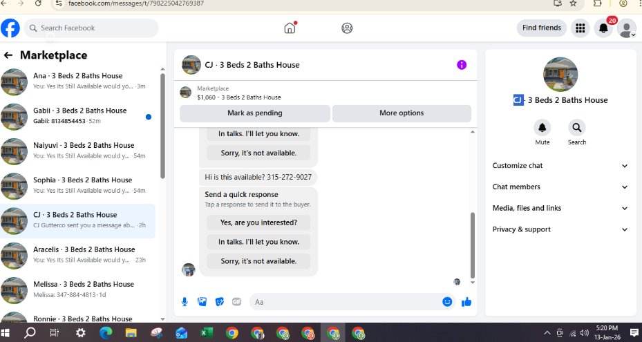642x342 pixels.
Task: Open Windows Start menu
Action: click(x=6, y=332)
